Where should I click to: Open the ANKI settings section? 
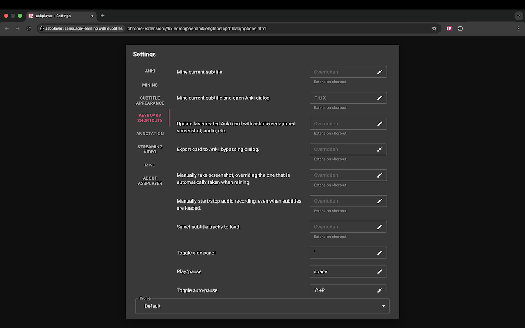point(150,71)
